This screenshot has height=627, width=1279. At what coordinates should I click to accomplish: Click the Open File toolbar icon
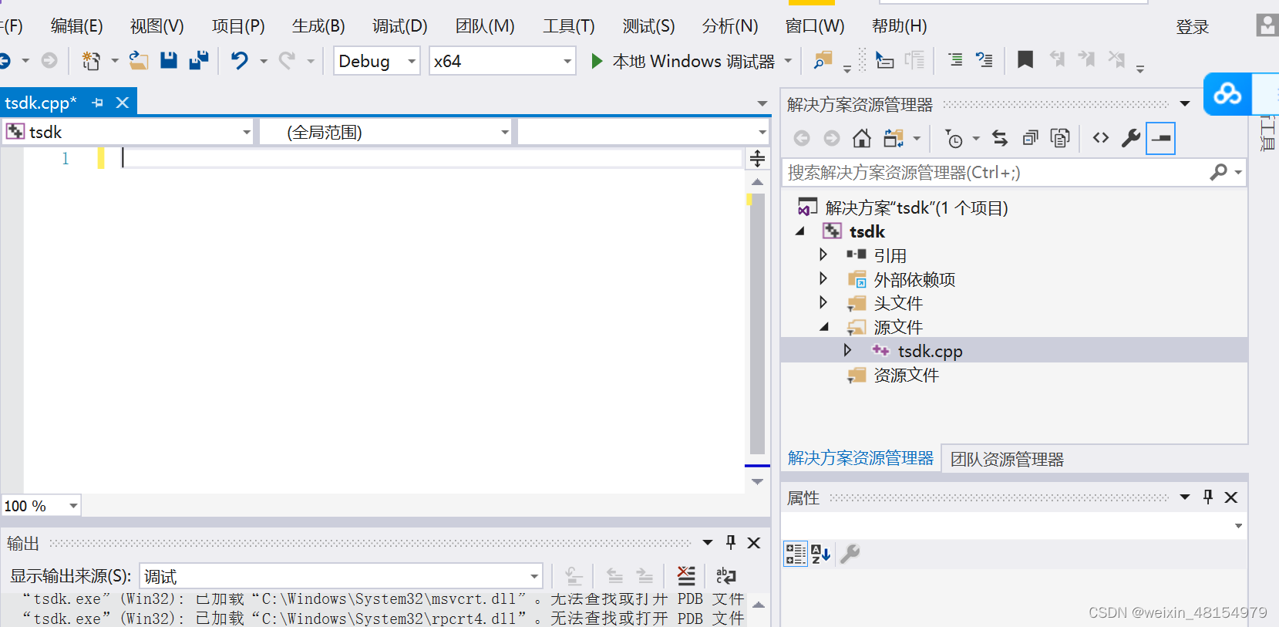139,60
